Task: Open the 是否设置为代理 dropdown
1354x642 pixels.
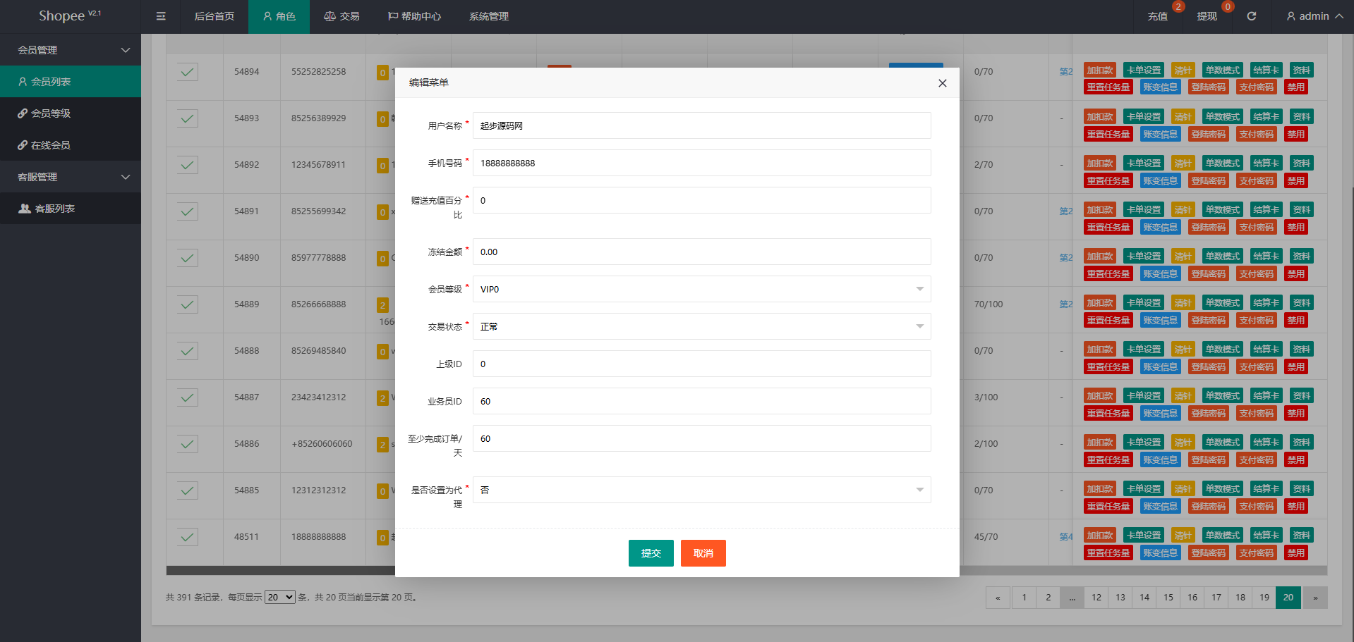Action: tap(701, 490)
